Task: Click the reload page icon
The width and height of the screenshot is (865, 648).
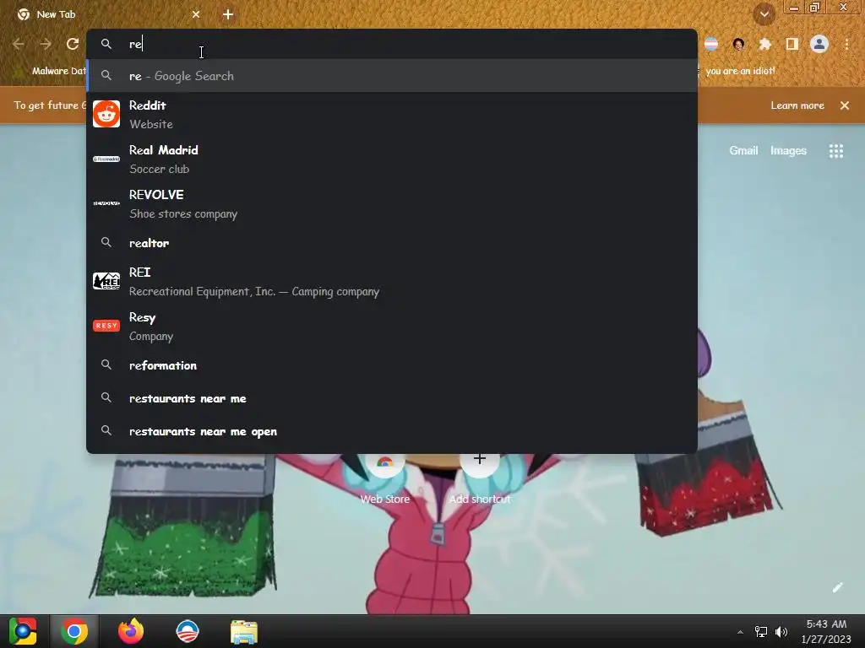Action: [73, 44]
